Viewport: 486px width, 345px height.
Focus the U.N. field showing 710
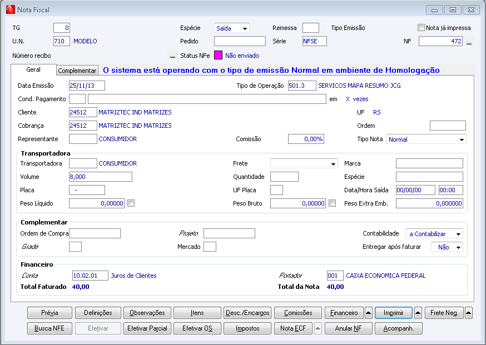pyautogui.click(x=62, y=41)
